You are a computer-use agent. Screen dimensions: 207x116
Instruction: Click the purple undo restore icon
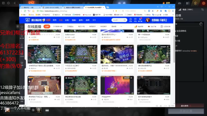point(29,11)
